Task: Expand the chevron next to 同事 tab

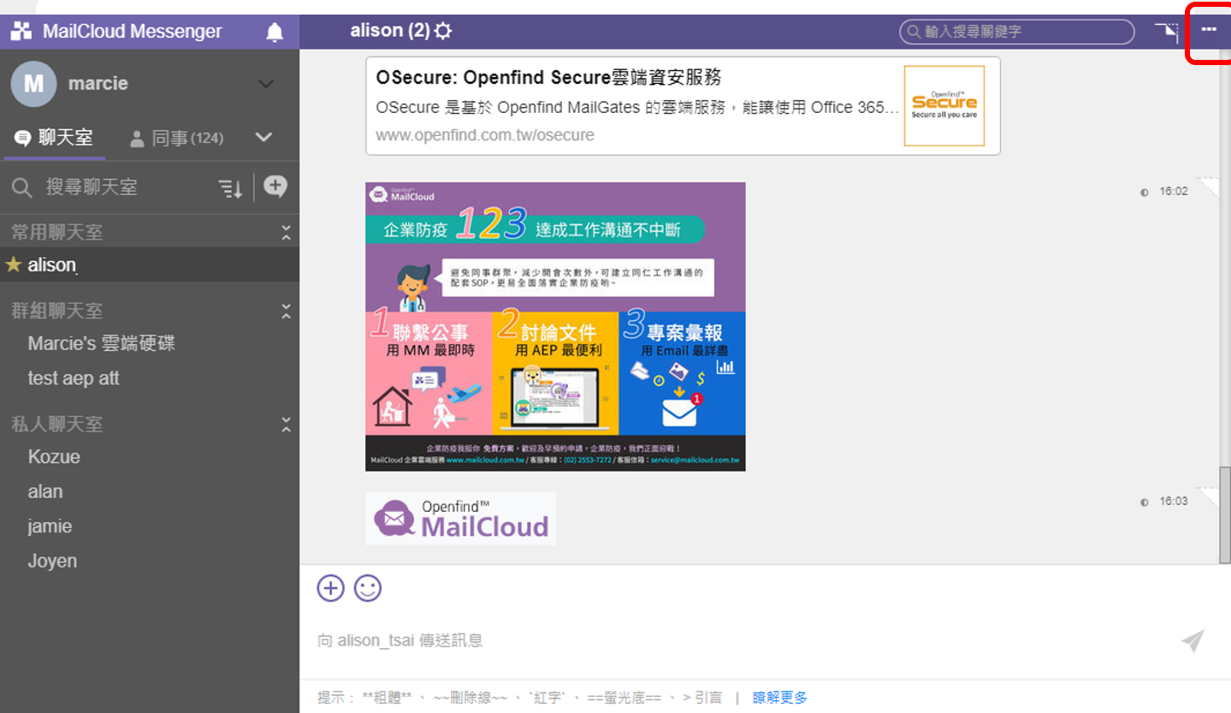Action: (x=263, y=138)
